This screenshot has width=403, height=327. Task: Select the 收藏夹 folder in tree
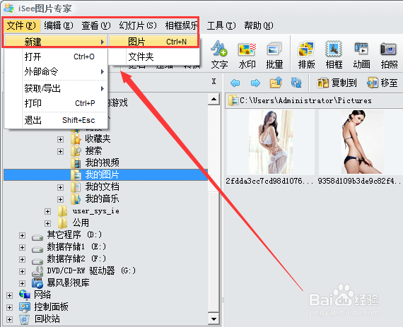98,139
